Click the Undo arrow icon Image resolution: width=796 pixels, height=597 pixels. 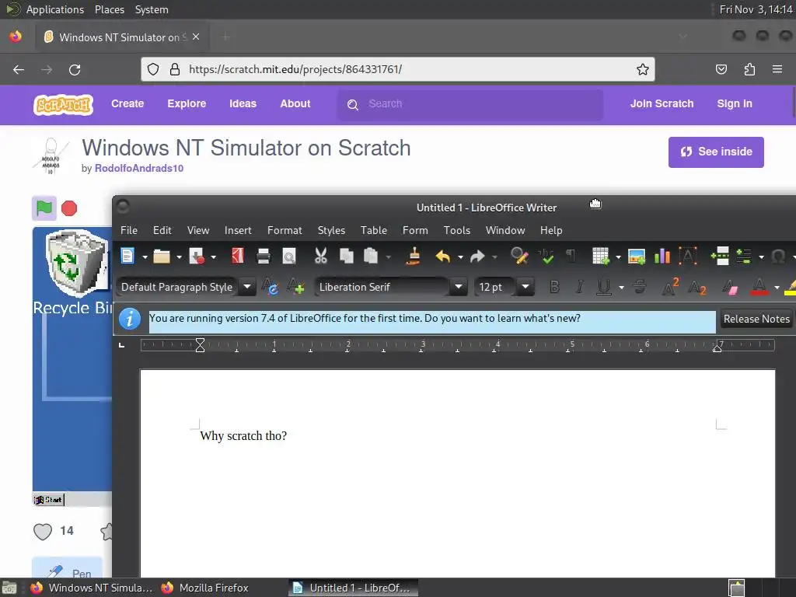click(443, 257)
